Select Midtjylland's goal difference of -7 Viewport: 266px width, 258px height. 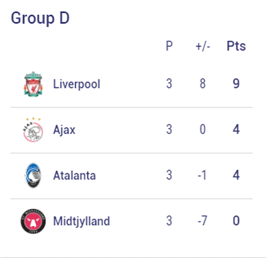click(x=202, y=221)
